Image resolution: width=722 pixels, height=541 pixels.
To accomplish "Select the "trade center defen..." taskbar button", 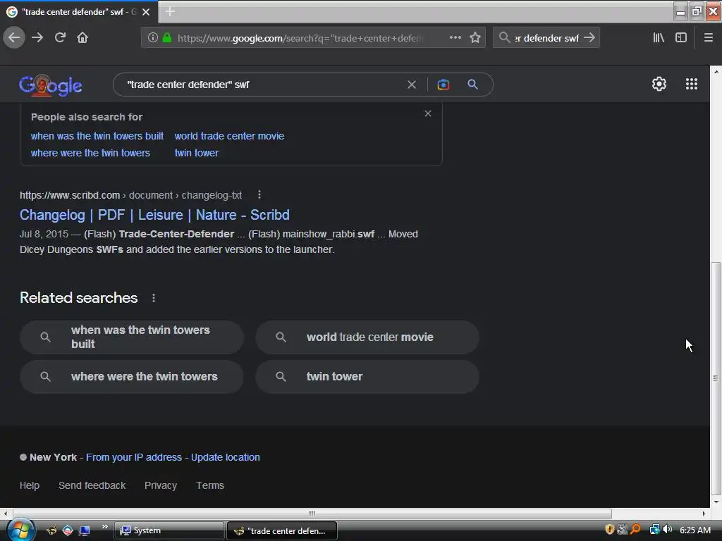I will pyautogui.click(x=282, y=530).
